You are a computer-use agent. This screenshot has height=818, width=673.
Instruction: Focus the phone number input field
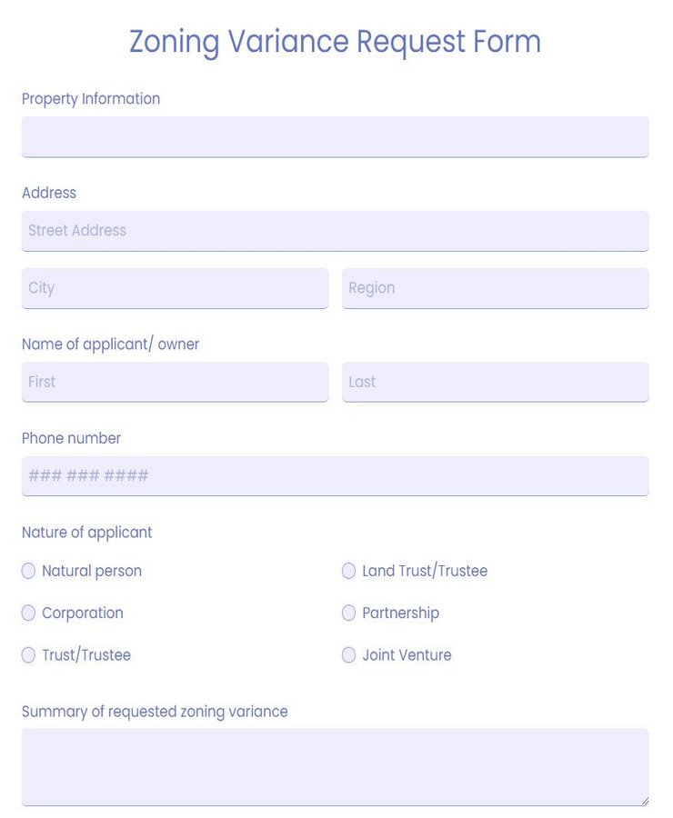335,475
